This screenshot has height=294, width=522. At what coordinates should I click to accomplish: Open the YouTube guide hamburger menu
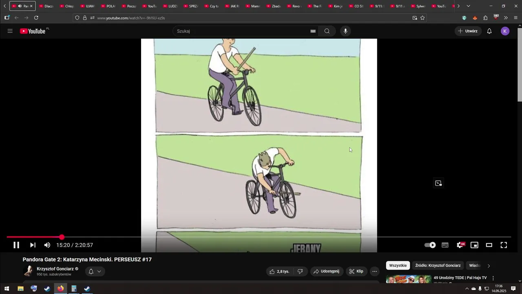point(10,31)
